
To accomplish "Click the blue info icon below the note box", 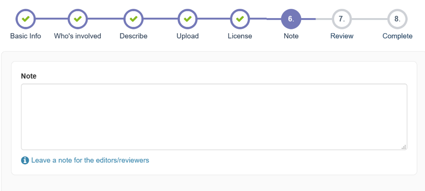I will 25,160.
